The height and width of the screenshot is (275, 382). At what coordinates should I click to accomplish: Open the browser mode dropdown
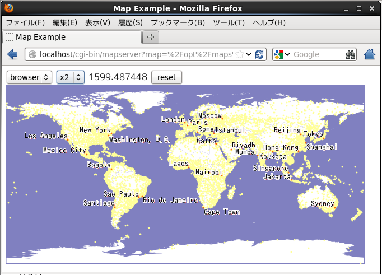(x=29, y=77)
